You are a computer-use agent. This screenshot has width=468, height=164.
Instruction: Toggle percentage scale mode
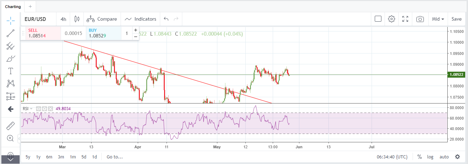pos(419,157)
